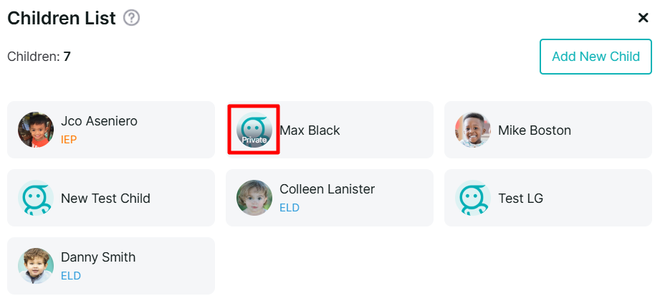Open the Max Black name
The height and width of the screenshot is (296, 660).
click(x=310, y=130)
